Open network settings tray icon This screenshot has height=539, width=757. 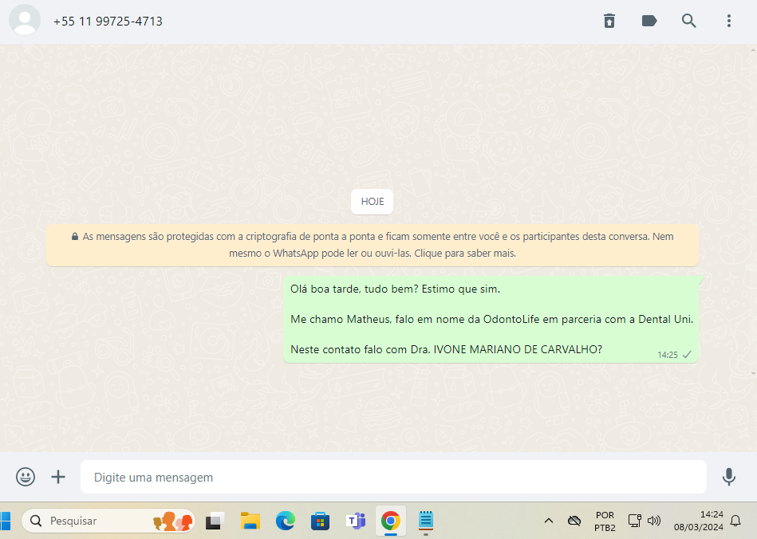(634, 521)
